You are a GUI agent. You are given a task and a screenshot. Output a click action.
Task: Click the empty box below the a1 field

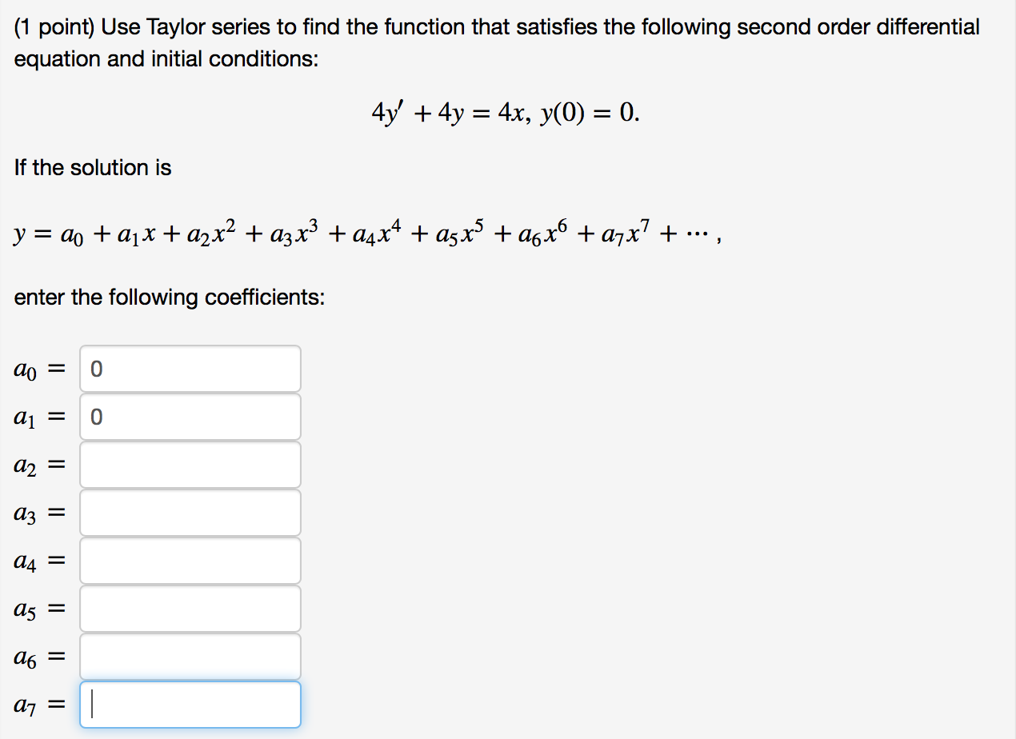(190, 464)
